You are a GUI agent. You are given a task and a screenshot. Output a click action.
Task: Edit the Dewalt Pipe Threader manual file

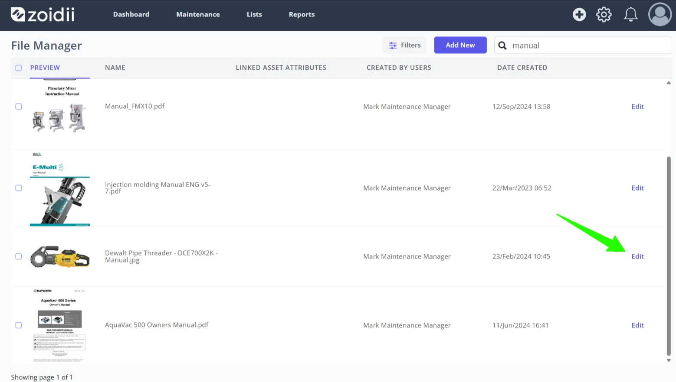[x=637, y=256]
